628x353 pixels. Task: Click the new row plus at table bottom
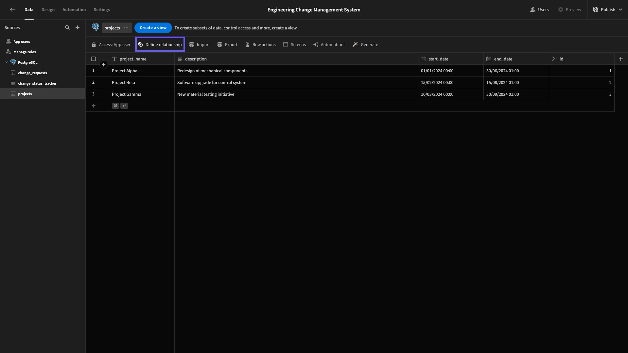(94, 106)
